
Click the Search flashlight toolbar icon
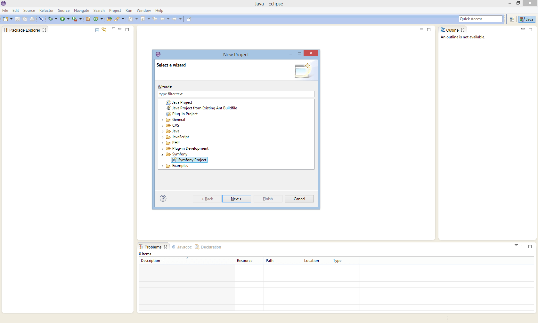(x=117, y=19)
